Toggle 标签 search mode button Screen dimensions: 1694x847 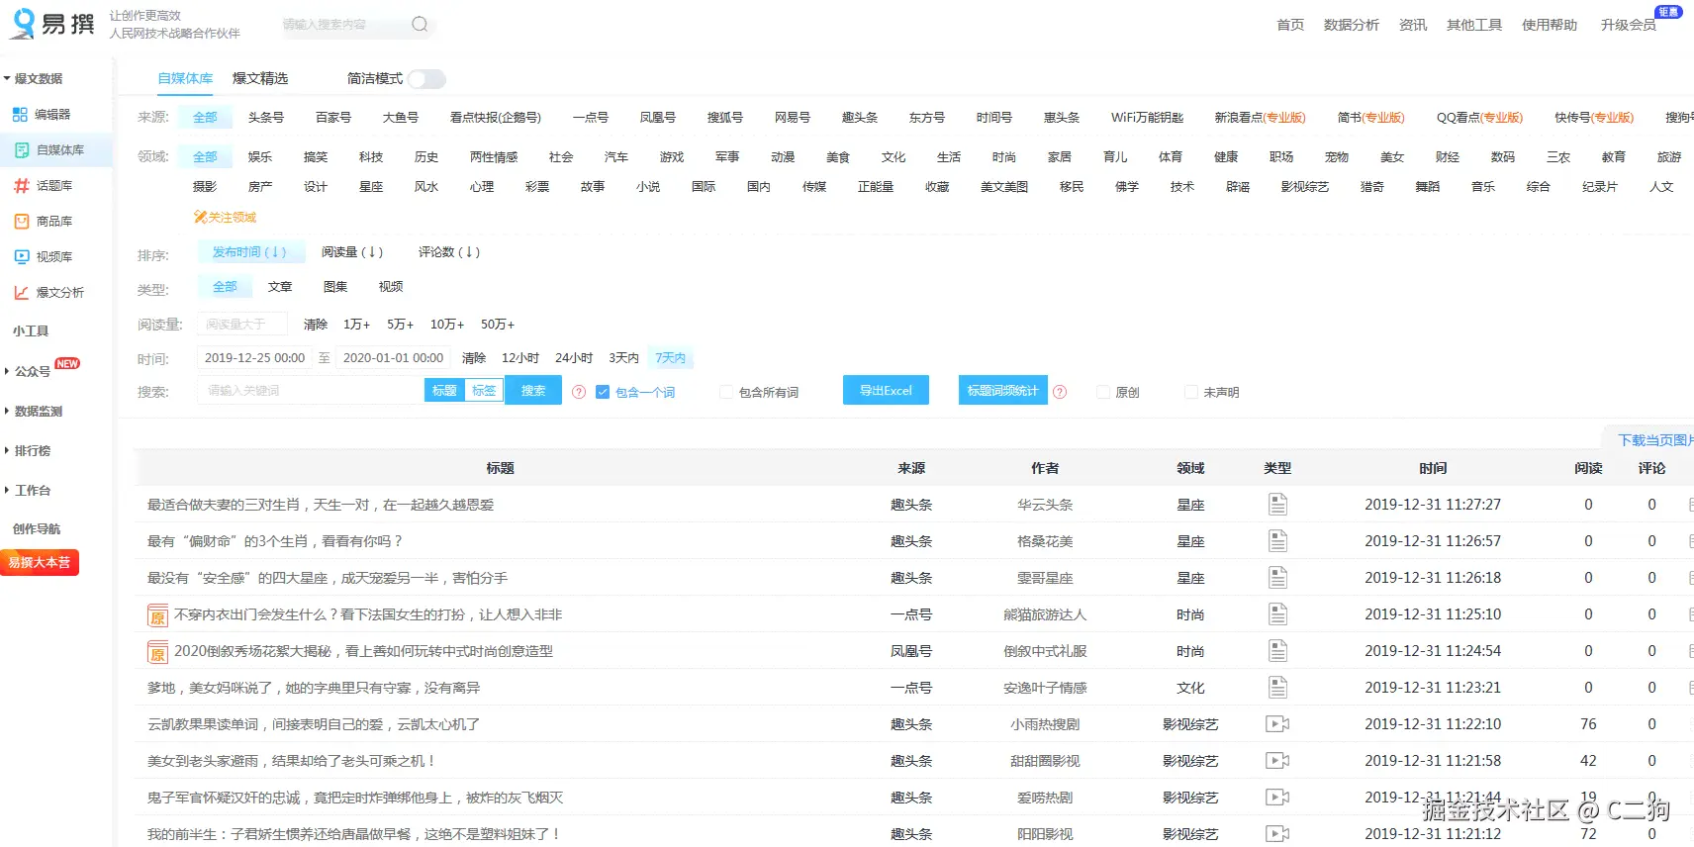coord(484,391)
